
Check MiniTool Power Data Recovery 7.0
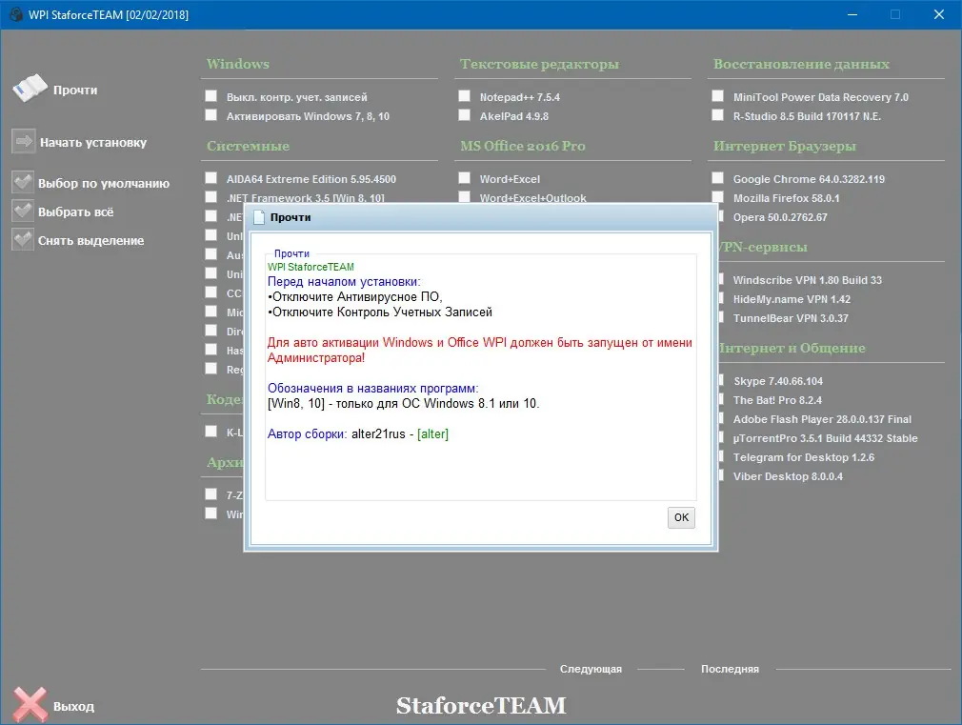tap(718, 96)
